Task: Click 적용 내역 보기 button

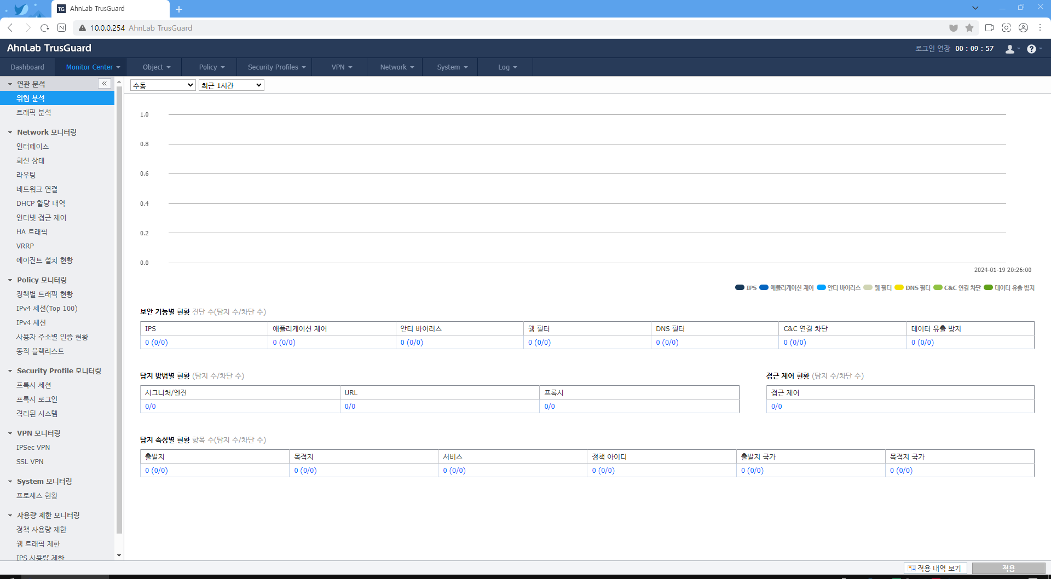Action: click(935, 569)
